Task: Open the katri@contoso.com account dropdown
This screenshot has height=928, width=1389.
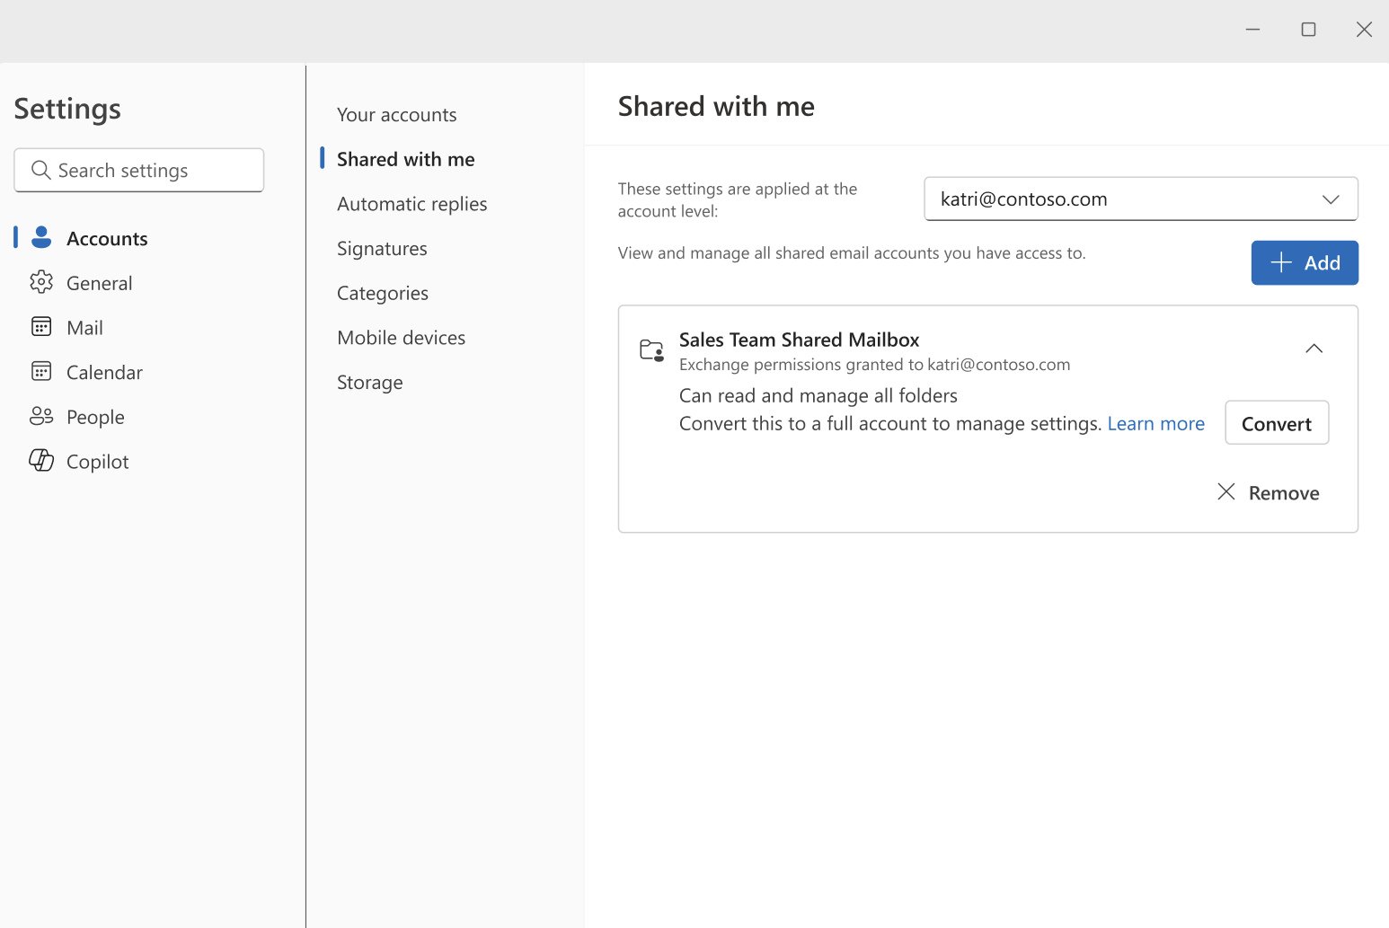Action: [x=1139, y=199]
